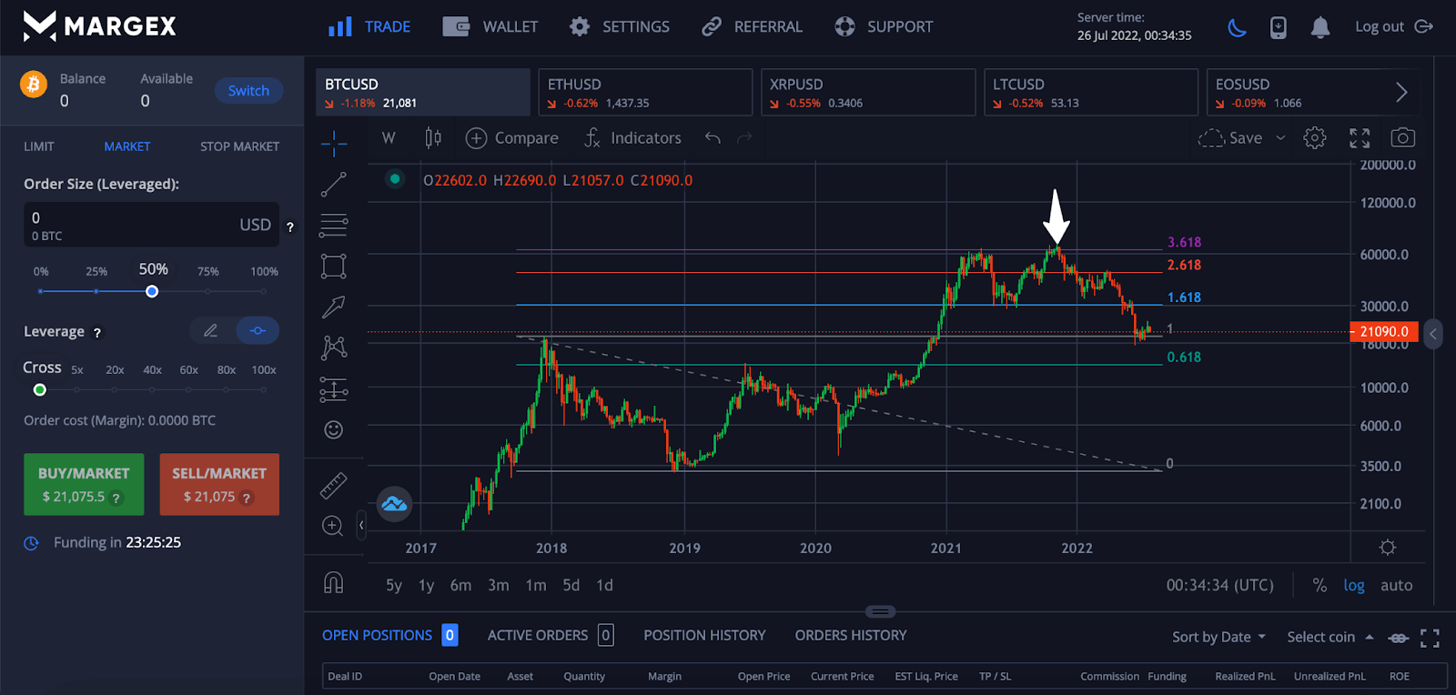Toggle dark mode moon icon
This screenshot has height=695, width=1456.
click(x=1237, y=27)
